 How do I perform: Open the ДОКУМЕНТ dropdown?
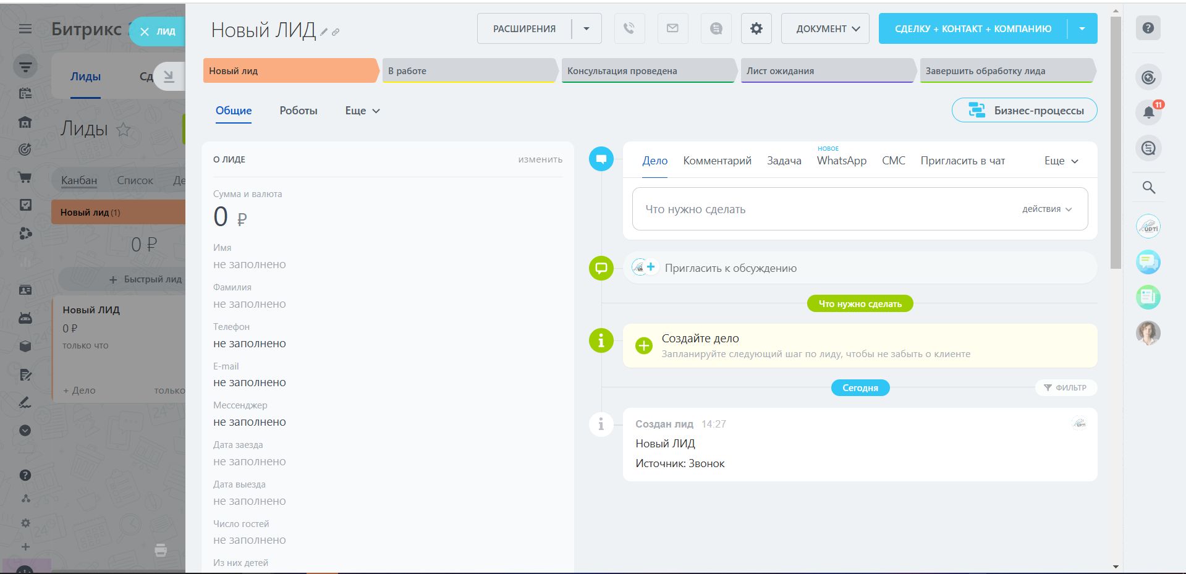825,28
